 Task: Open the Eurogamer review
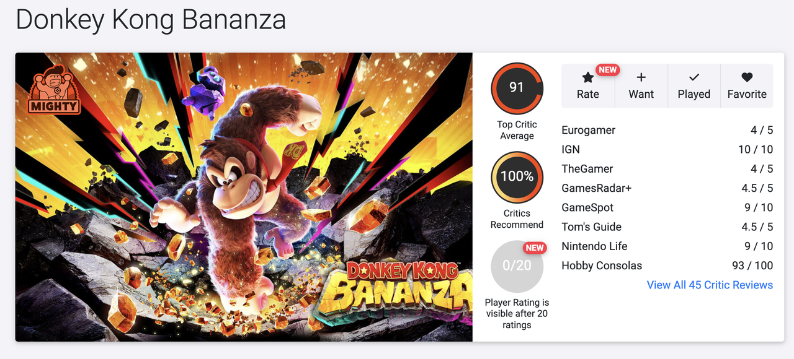pos(588,130)
